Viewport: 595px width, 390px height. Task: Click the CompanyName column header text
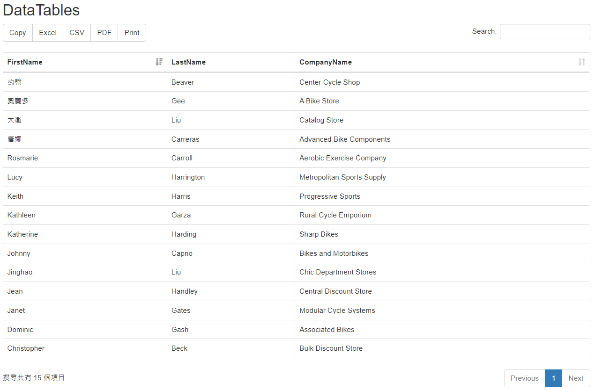[326, 62]
